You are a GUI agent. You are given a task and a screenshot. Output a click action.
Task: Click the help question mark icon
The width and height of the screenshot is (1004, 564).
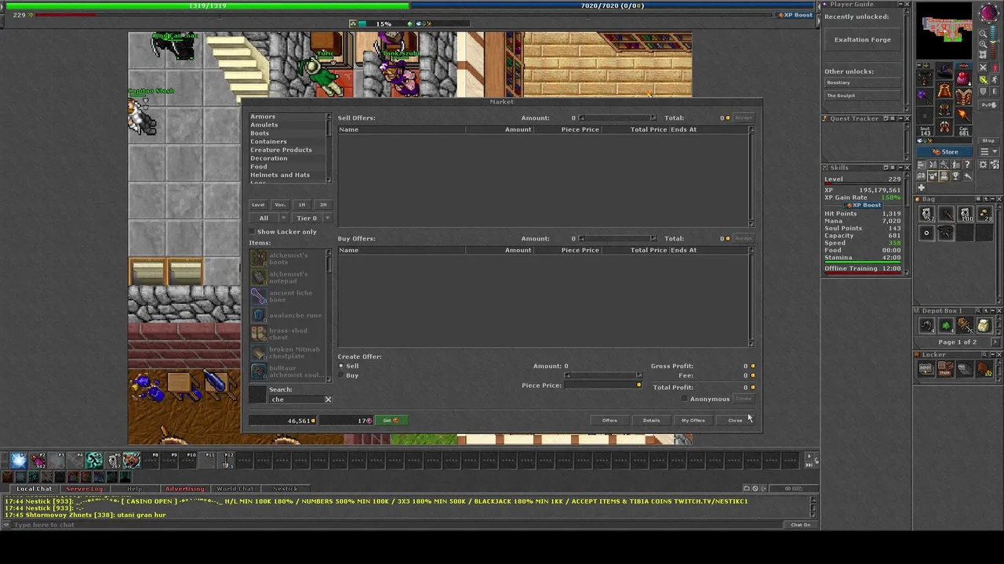point(967,164)
